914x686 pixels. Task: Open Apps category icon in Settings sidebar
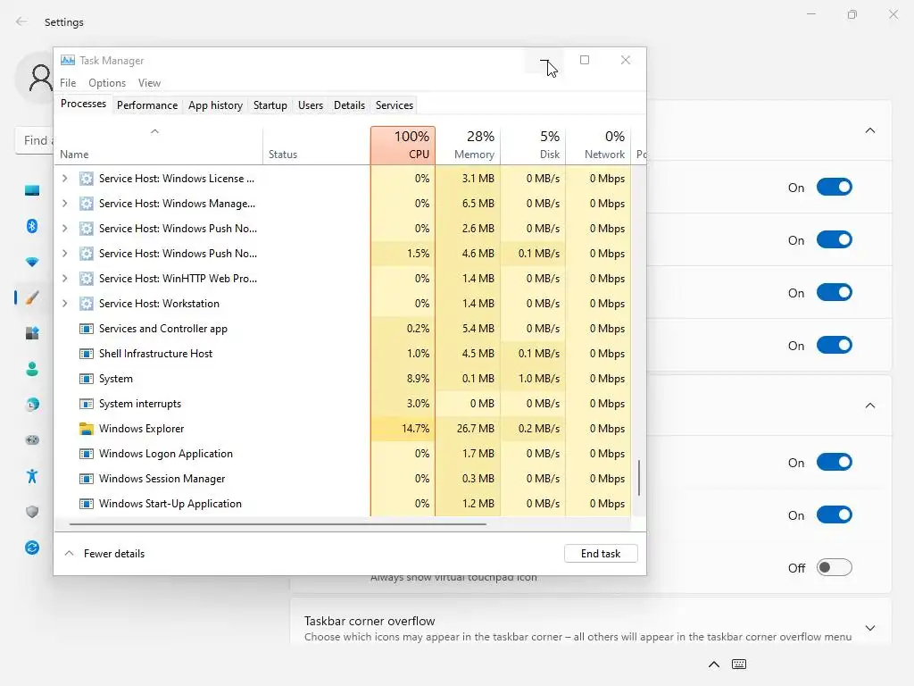(32, 333)
